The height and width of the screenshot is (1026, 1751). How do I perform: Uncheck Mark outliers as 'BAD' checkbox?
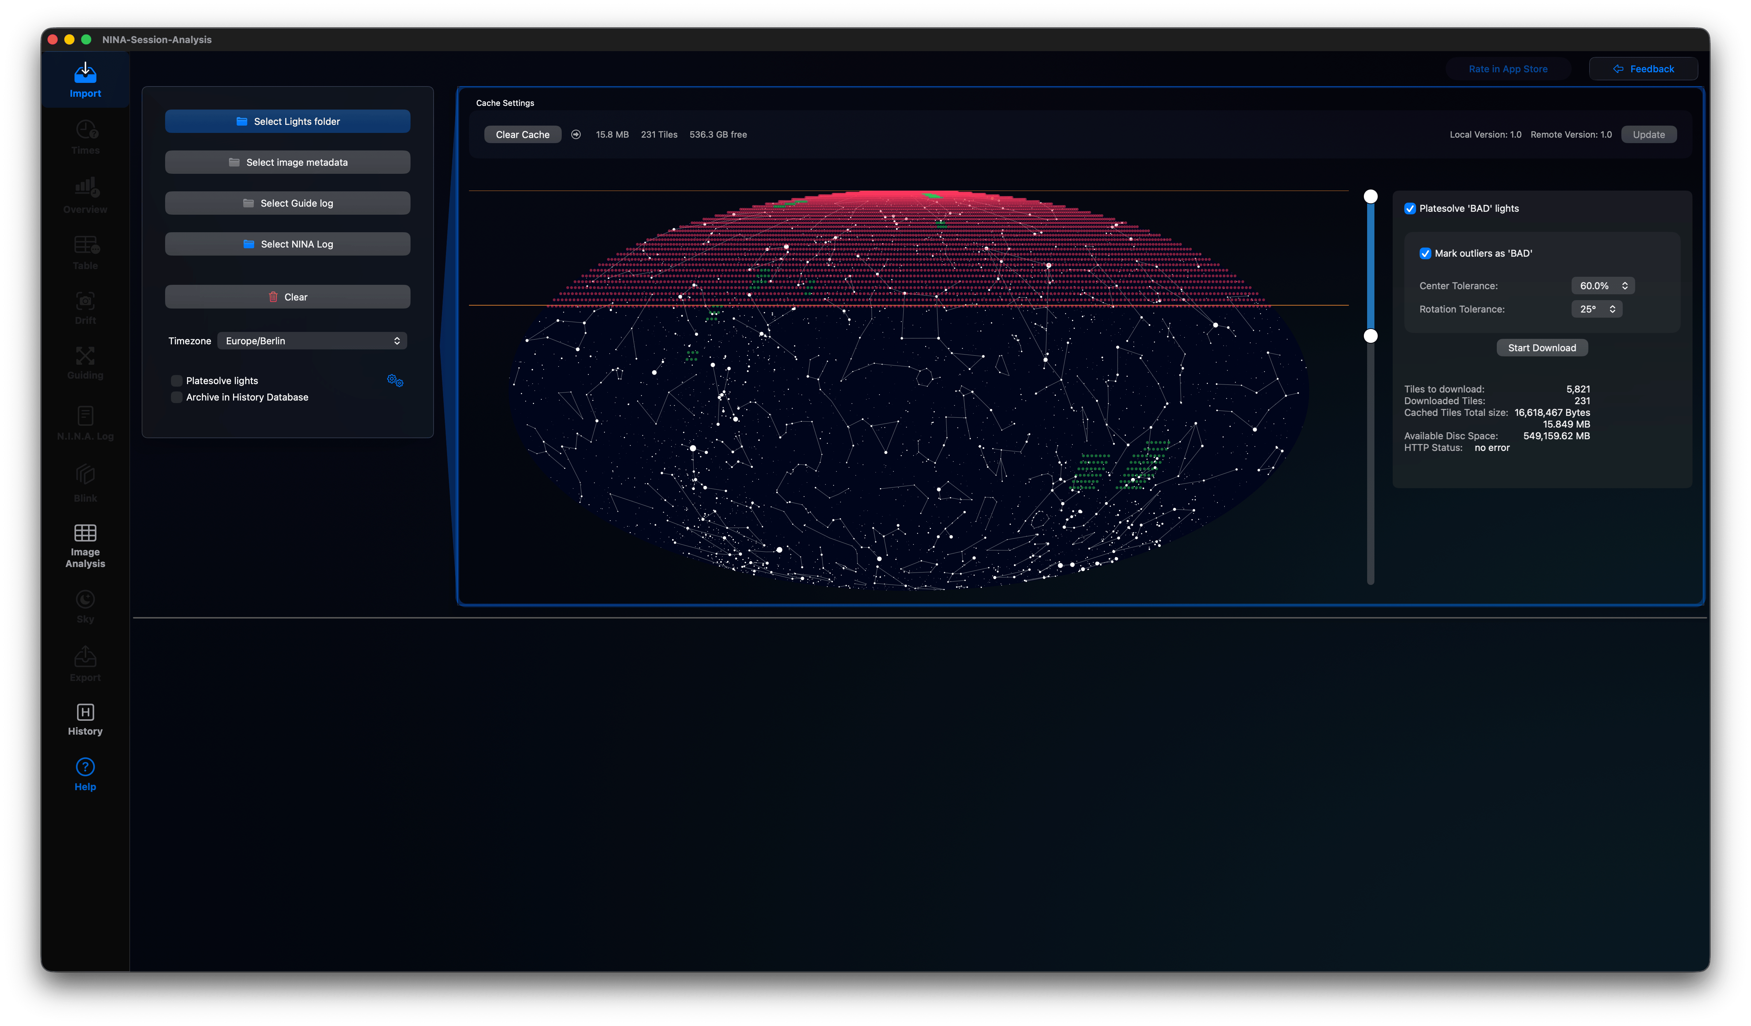tap(1425, 253)
